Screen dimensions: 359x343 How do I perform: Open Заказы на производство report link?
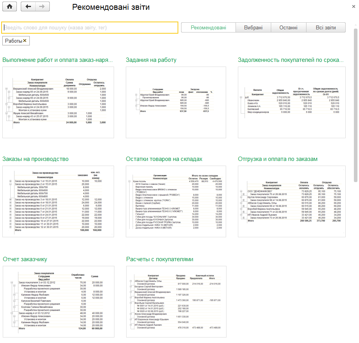(x=36, y=159)
